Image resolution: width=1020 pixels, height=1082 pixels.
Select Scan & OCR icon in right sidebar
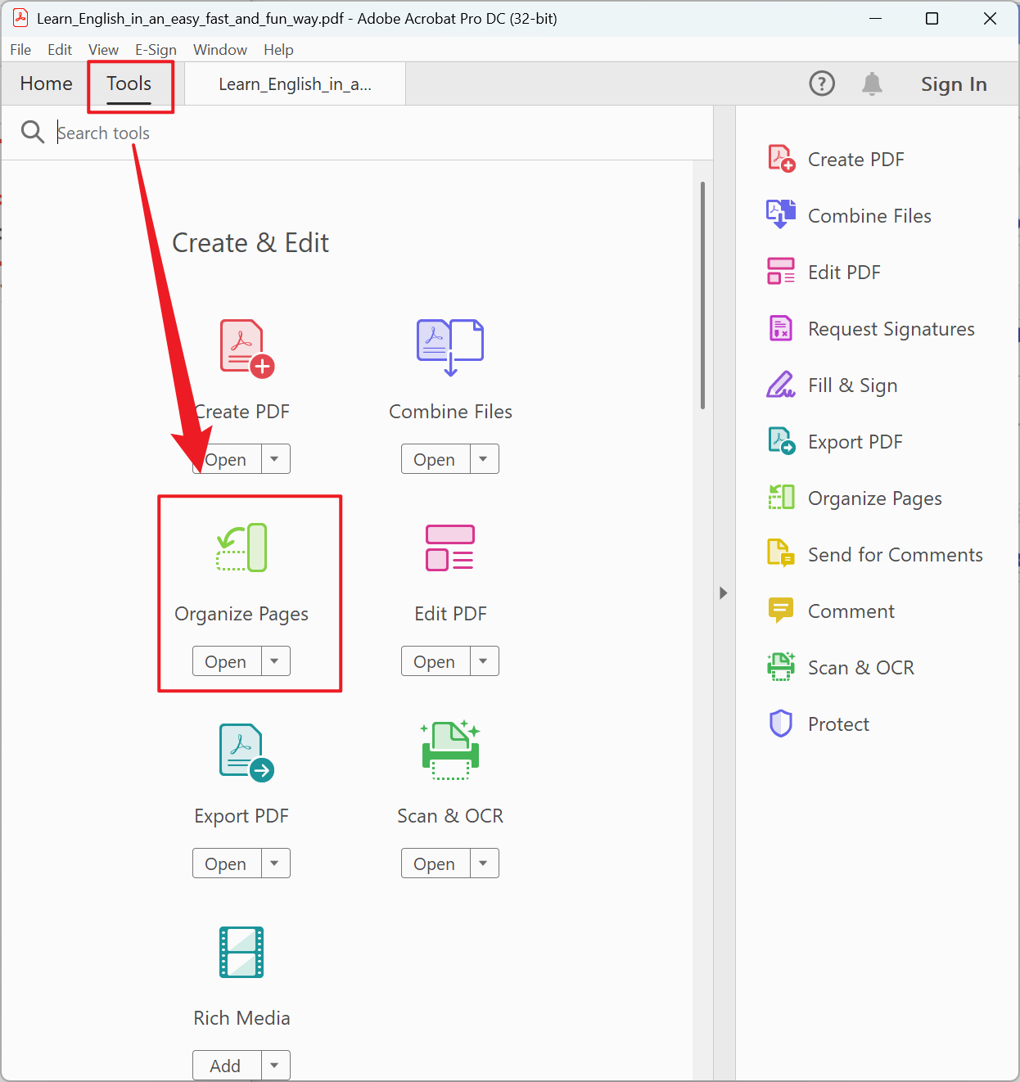tap(781, 666)
